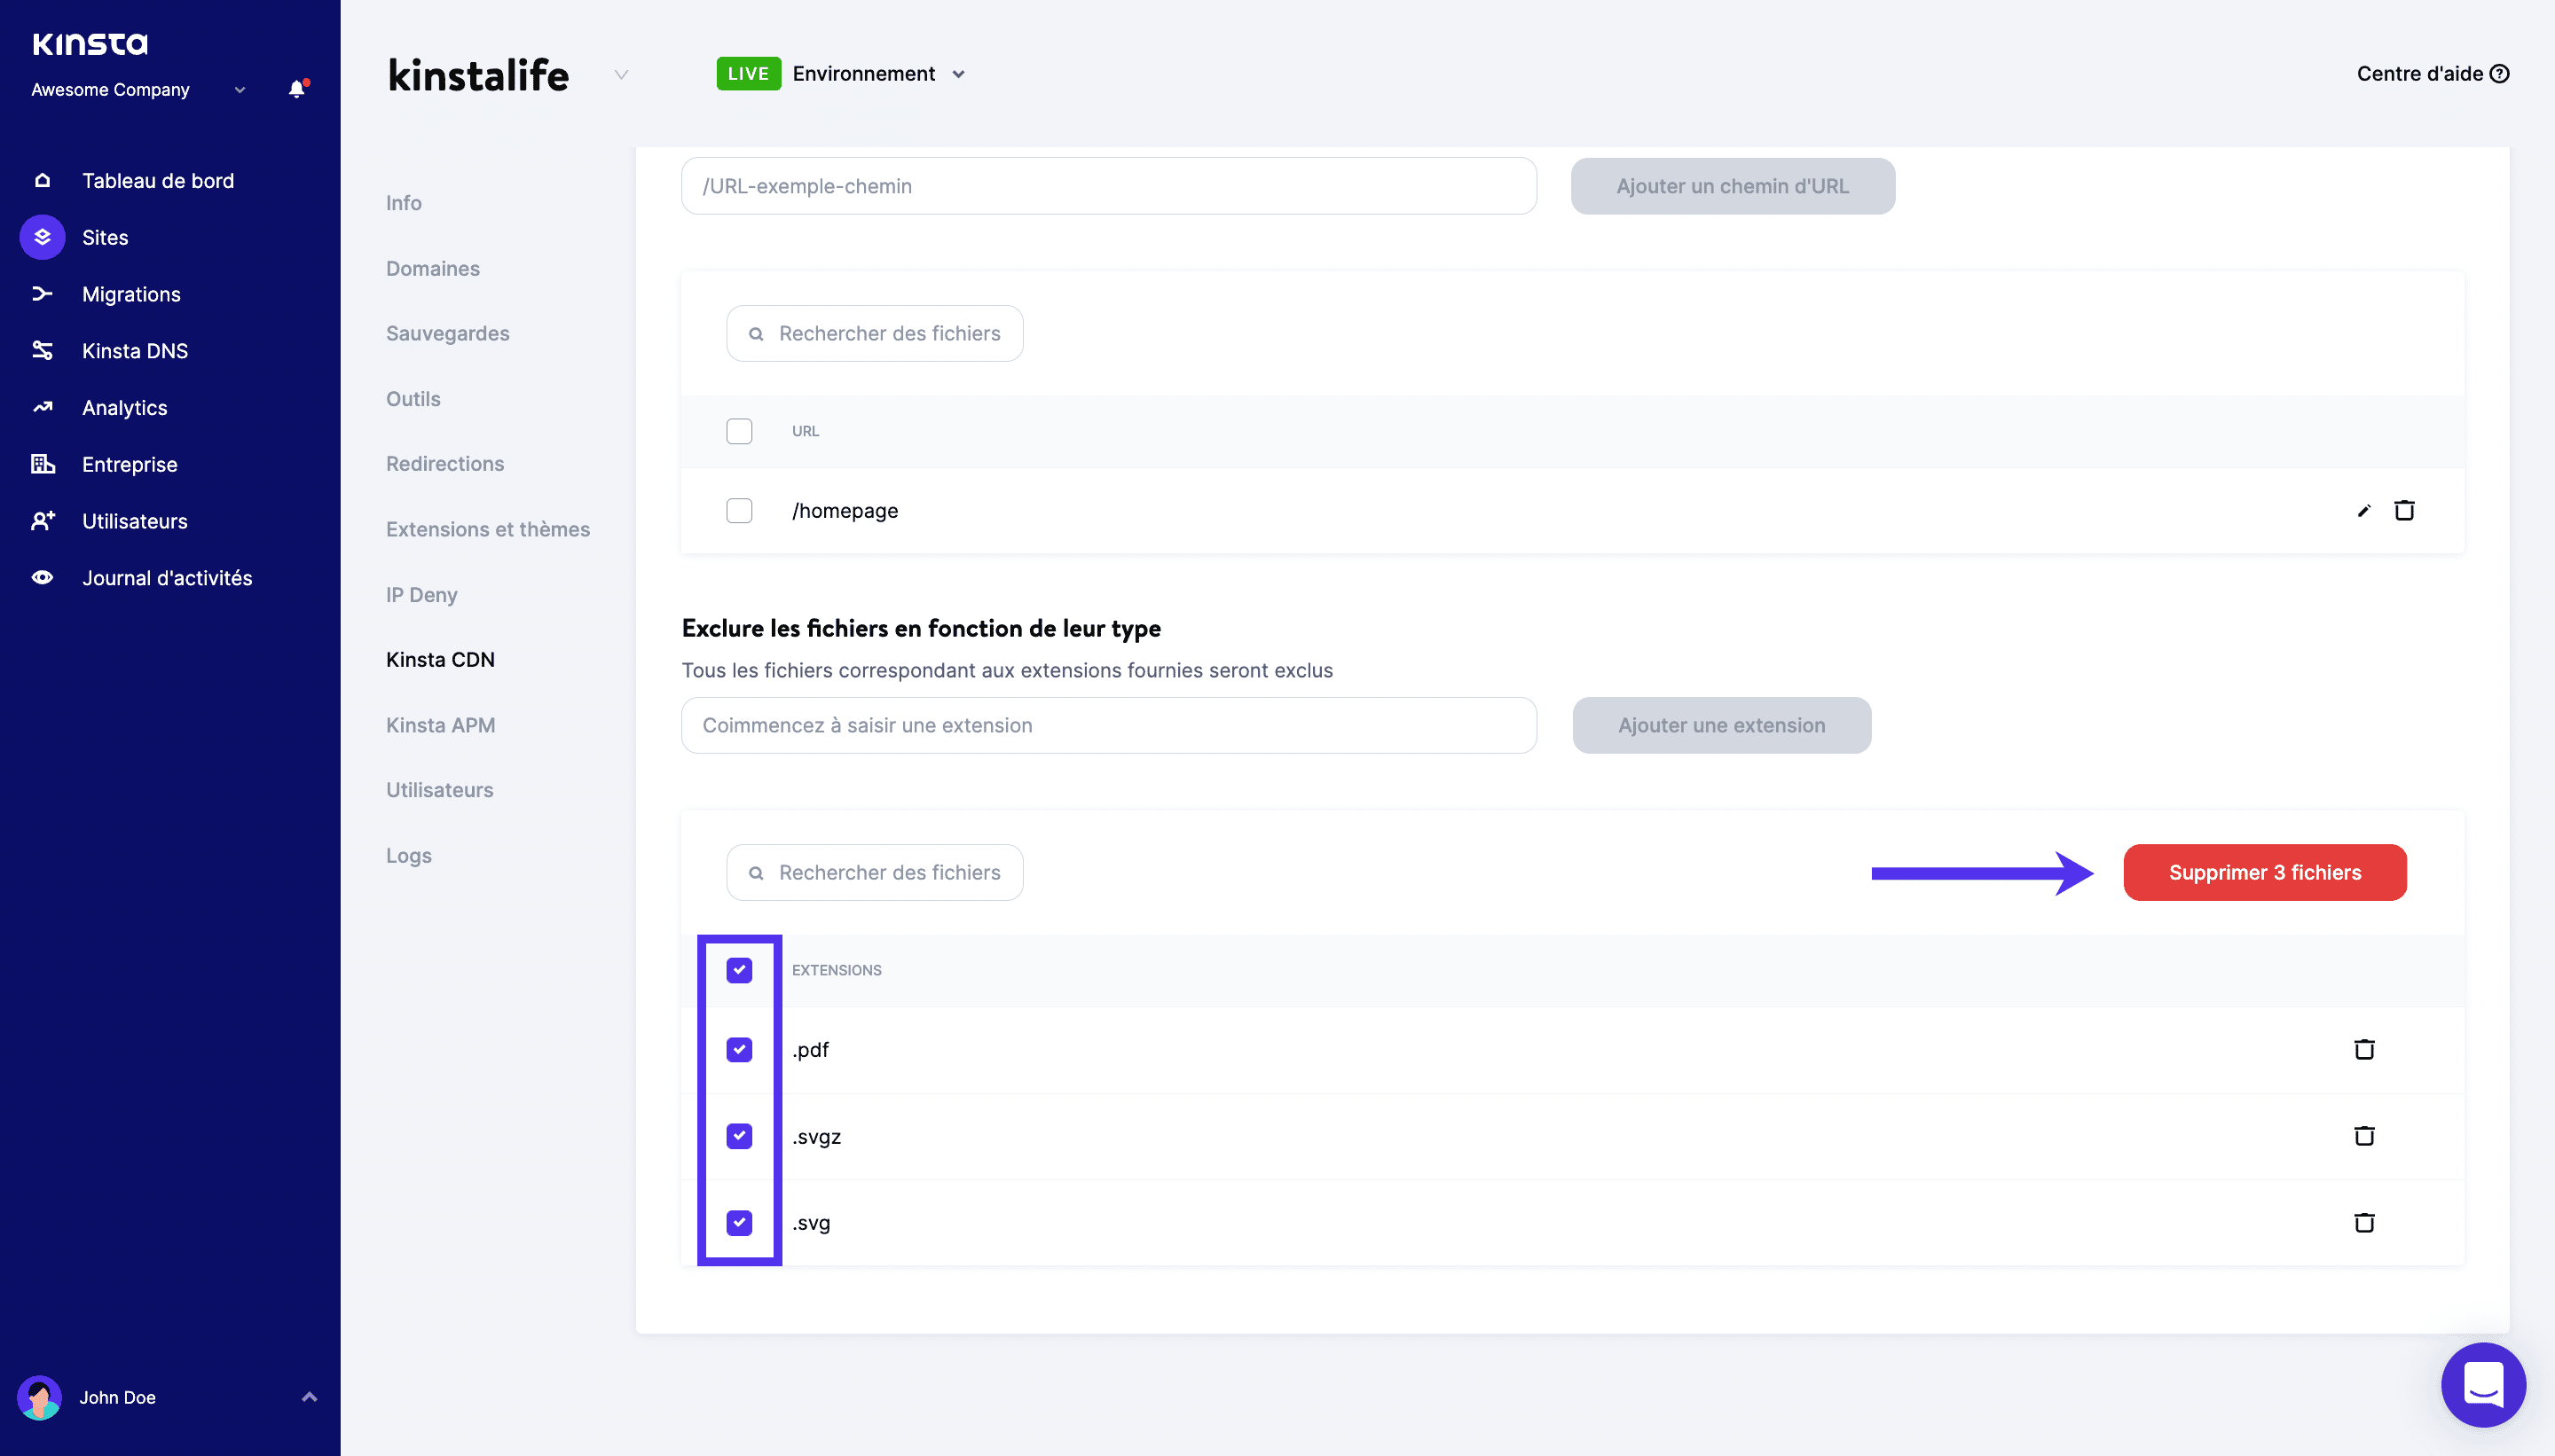Delete the .pdf extension row
2555x1456 pixels.
(x=2364, y=1049)
